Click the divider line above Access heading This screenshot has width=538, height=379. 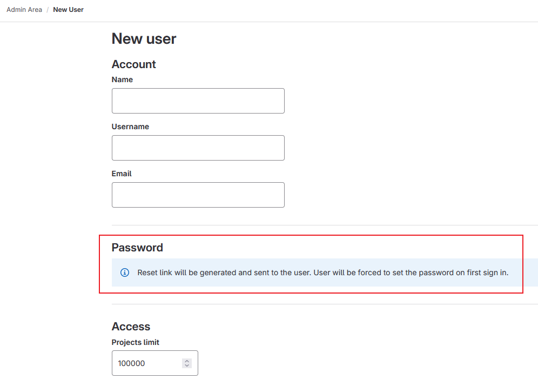point(324,304)
